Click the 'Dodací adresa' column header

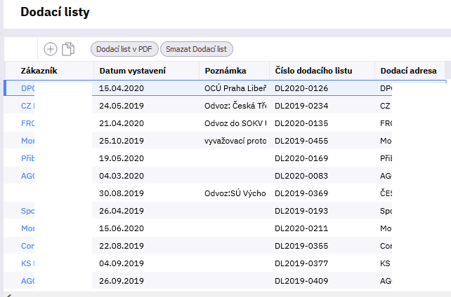click(x=408, y=71)
